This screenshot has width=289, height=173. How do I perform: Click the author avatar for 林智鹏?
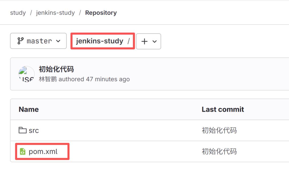coord(26,74)
